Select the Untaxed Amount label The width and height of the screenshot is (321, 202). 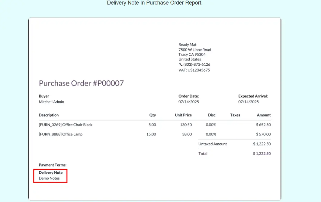(x=213, y=144)
